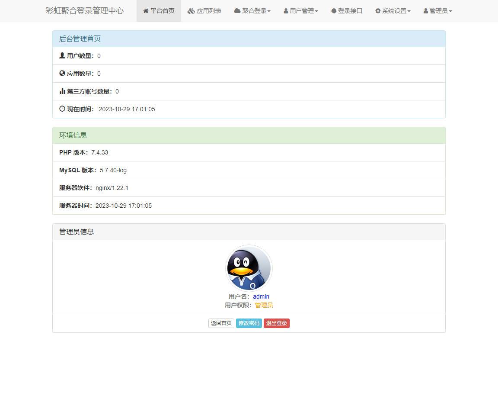This screenshot has width=498, height=396.
Task: Click the globe icon next to 应用数量
Action: click(x=61, y=74)
